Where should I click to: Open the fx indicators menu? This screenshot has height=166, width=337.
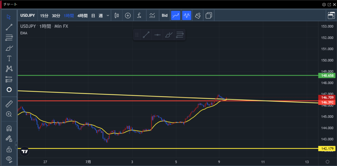[139, 15]
